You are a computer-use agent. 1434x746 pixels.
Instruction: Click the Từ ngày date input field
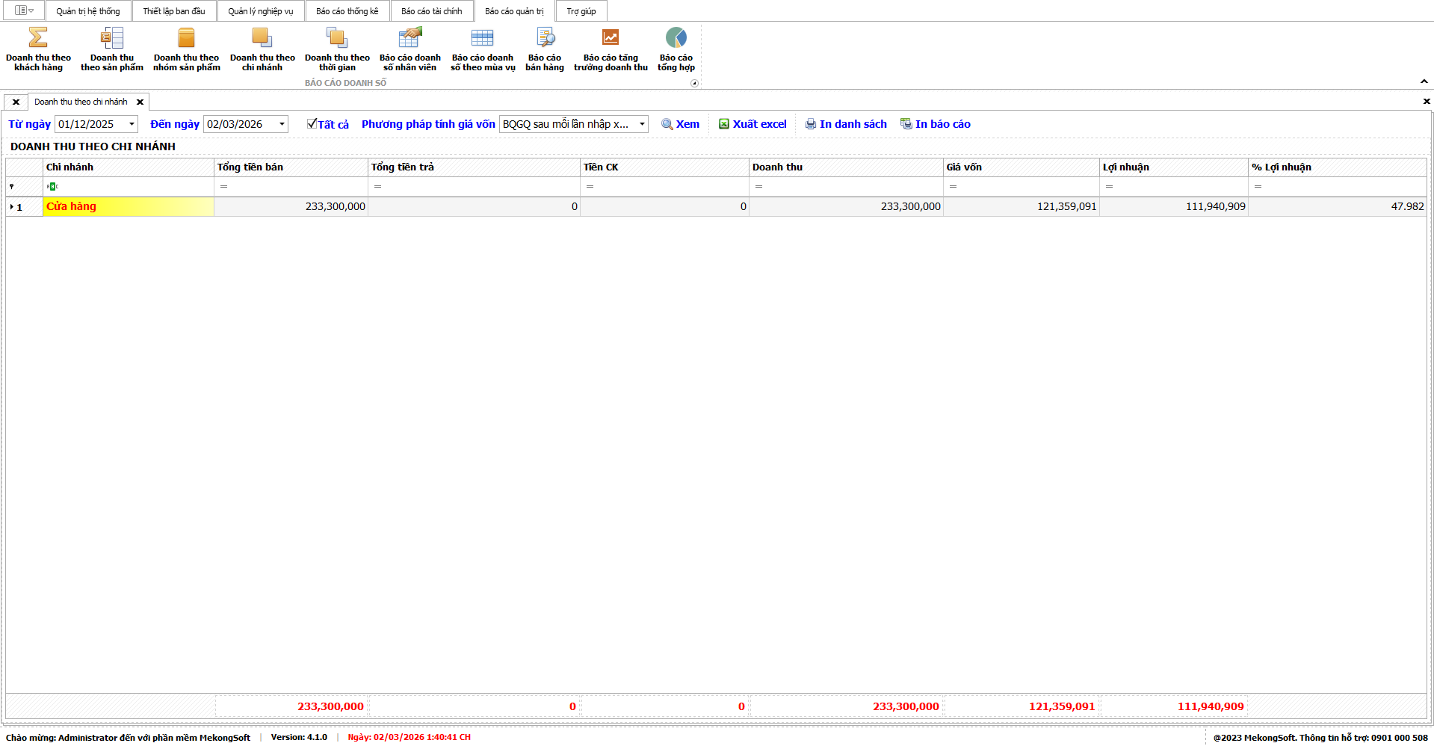tap(90, 124)
